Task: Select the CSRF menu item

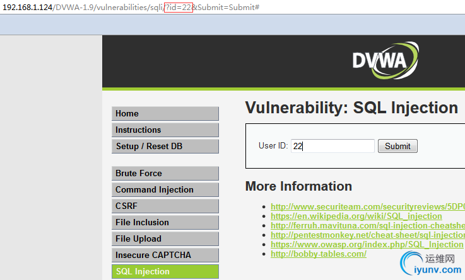Action: (x=165, y=206)
